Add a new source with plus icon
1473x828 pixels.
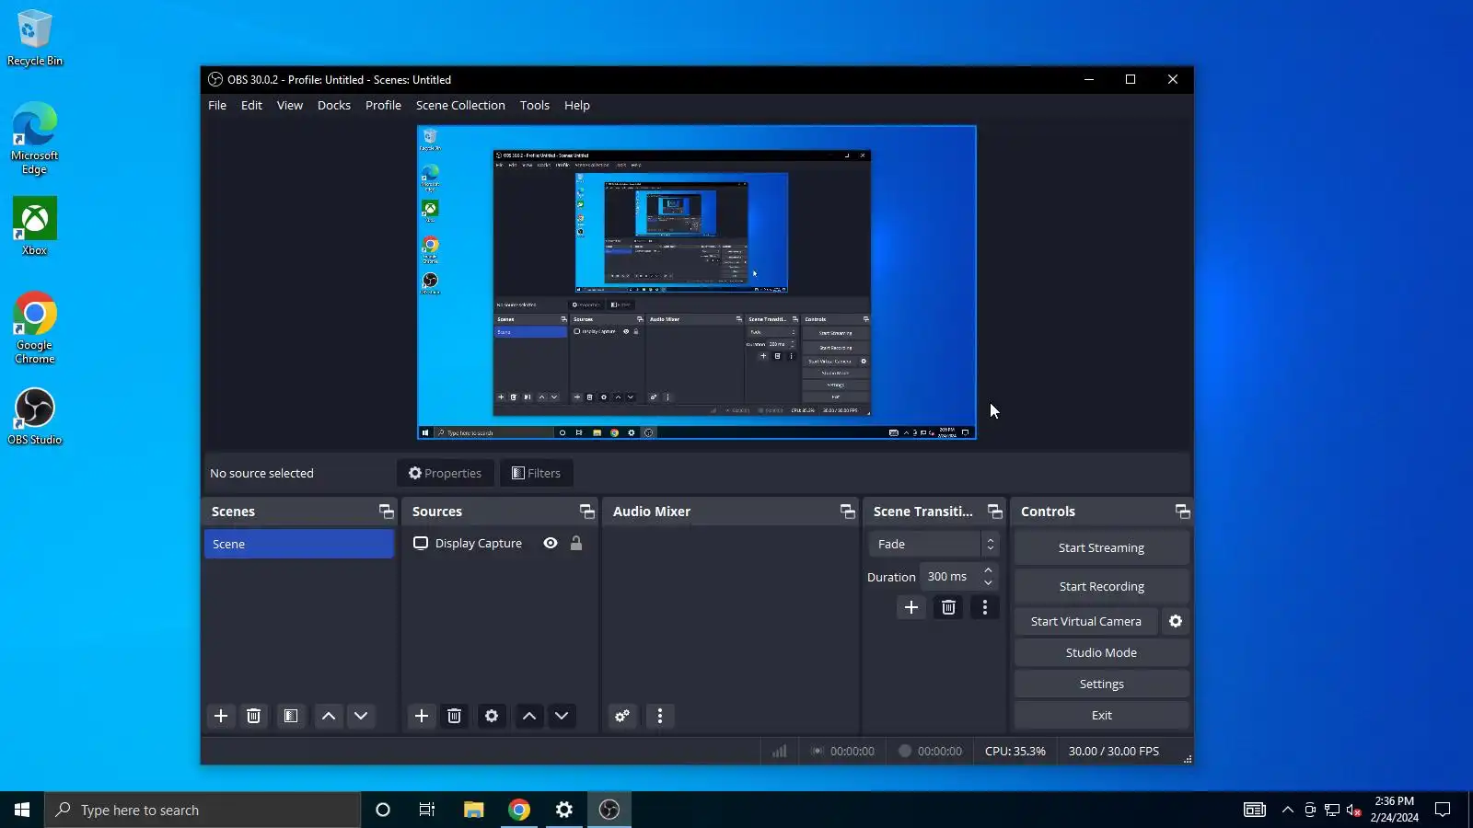[422, 716]
